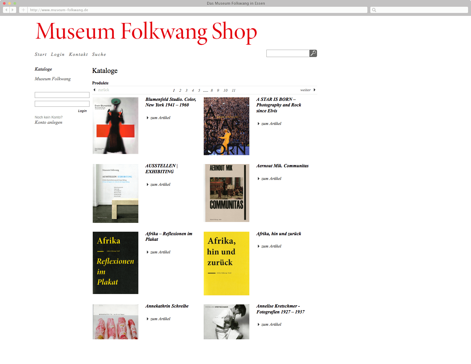Click the second sidebar login input field
The image size is (471, 364).
click(x=62, y=104)
